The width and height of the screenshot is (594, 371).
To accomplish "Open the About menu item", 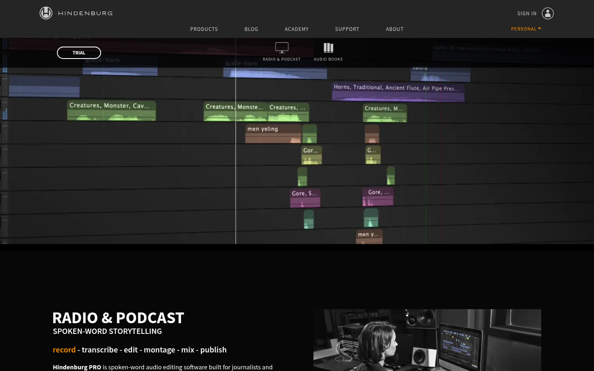I will point(395,29).
